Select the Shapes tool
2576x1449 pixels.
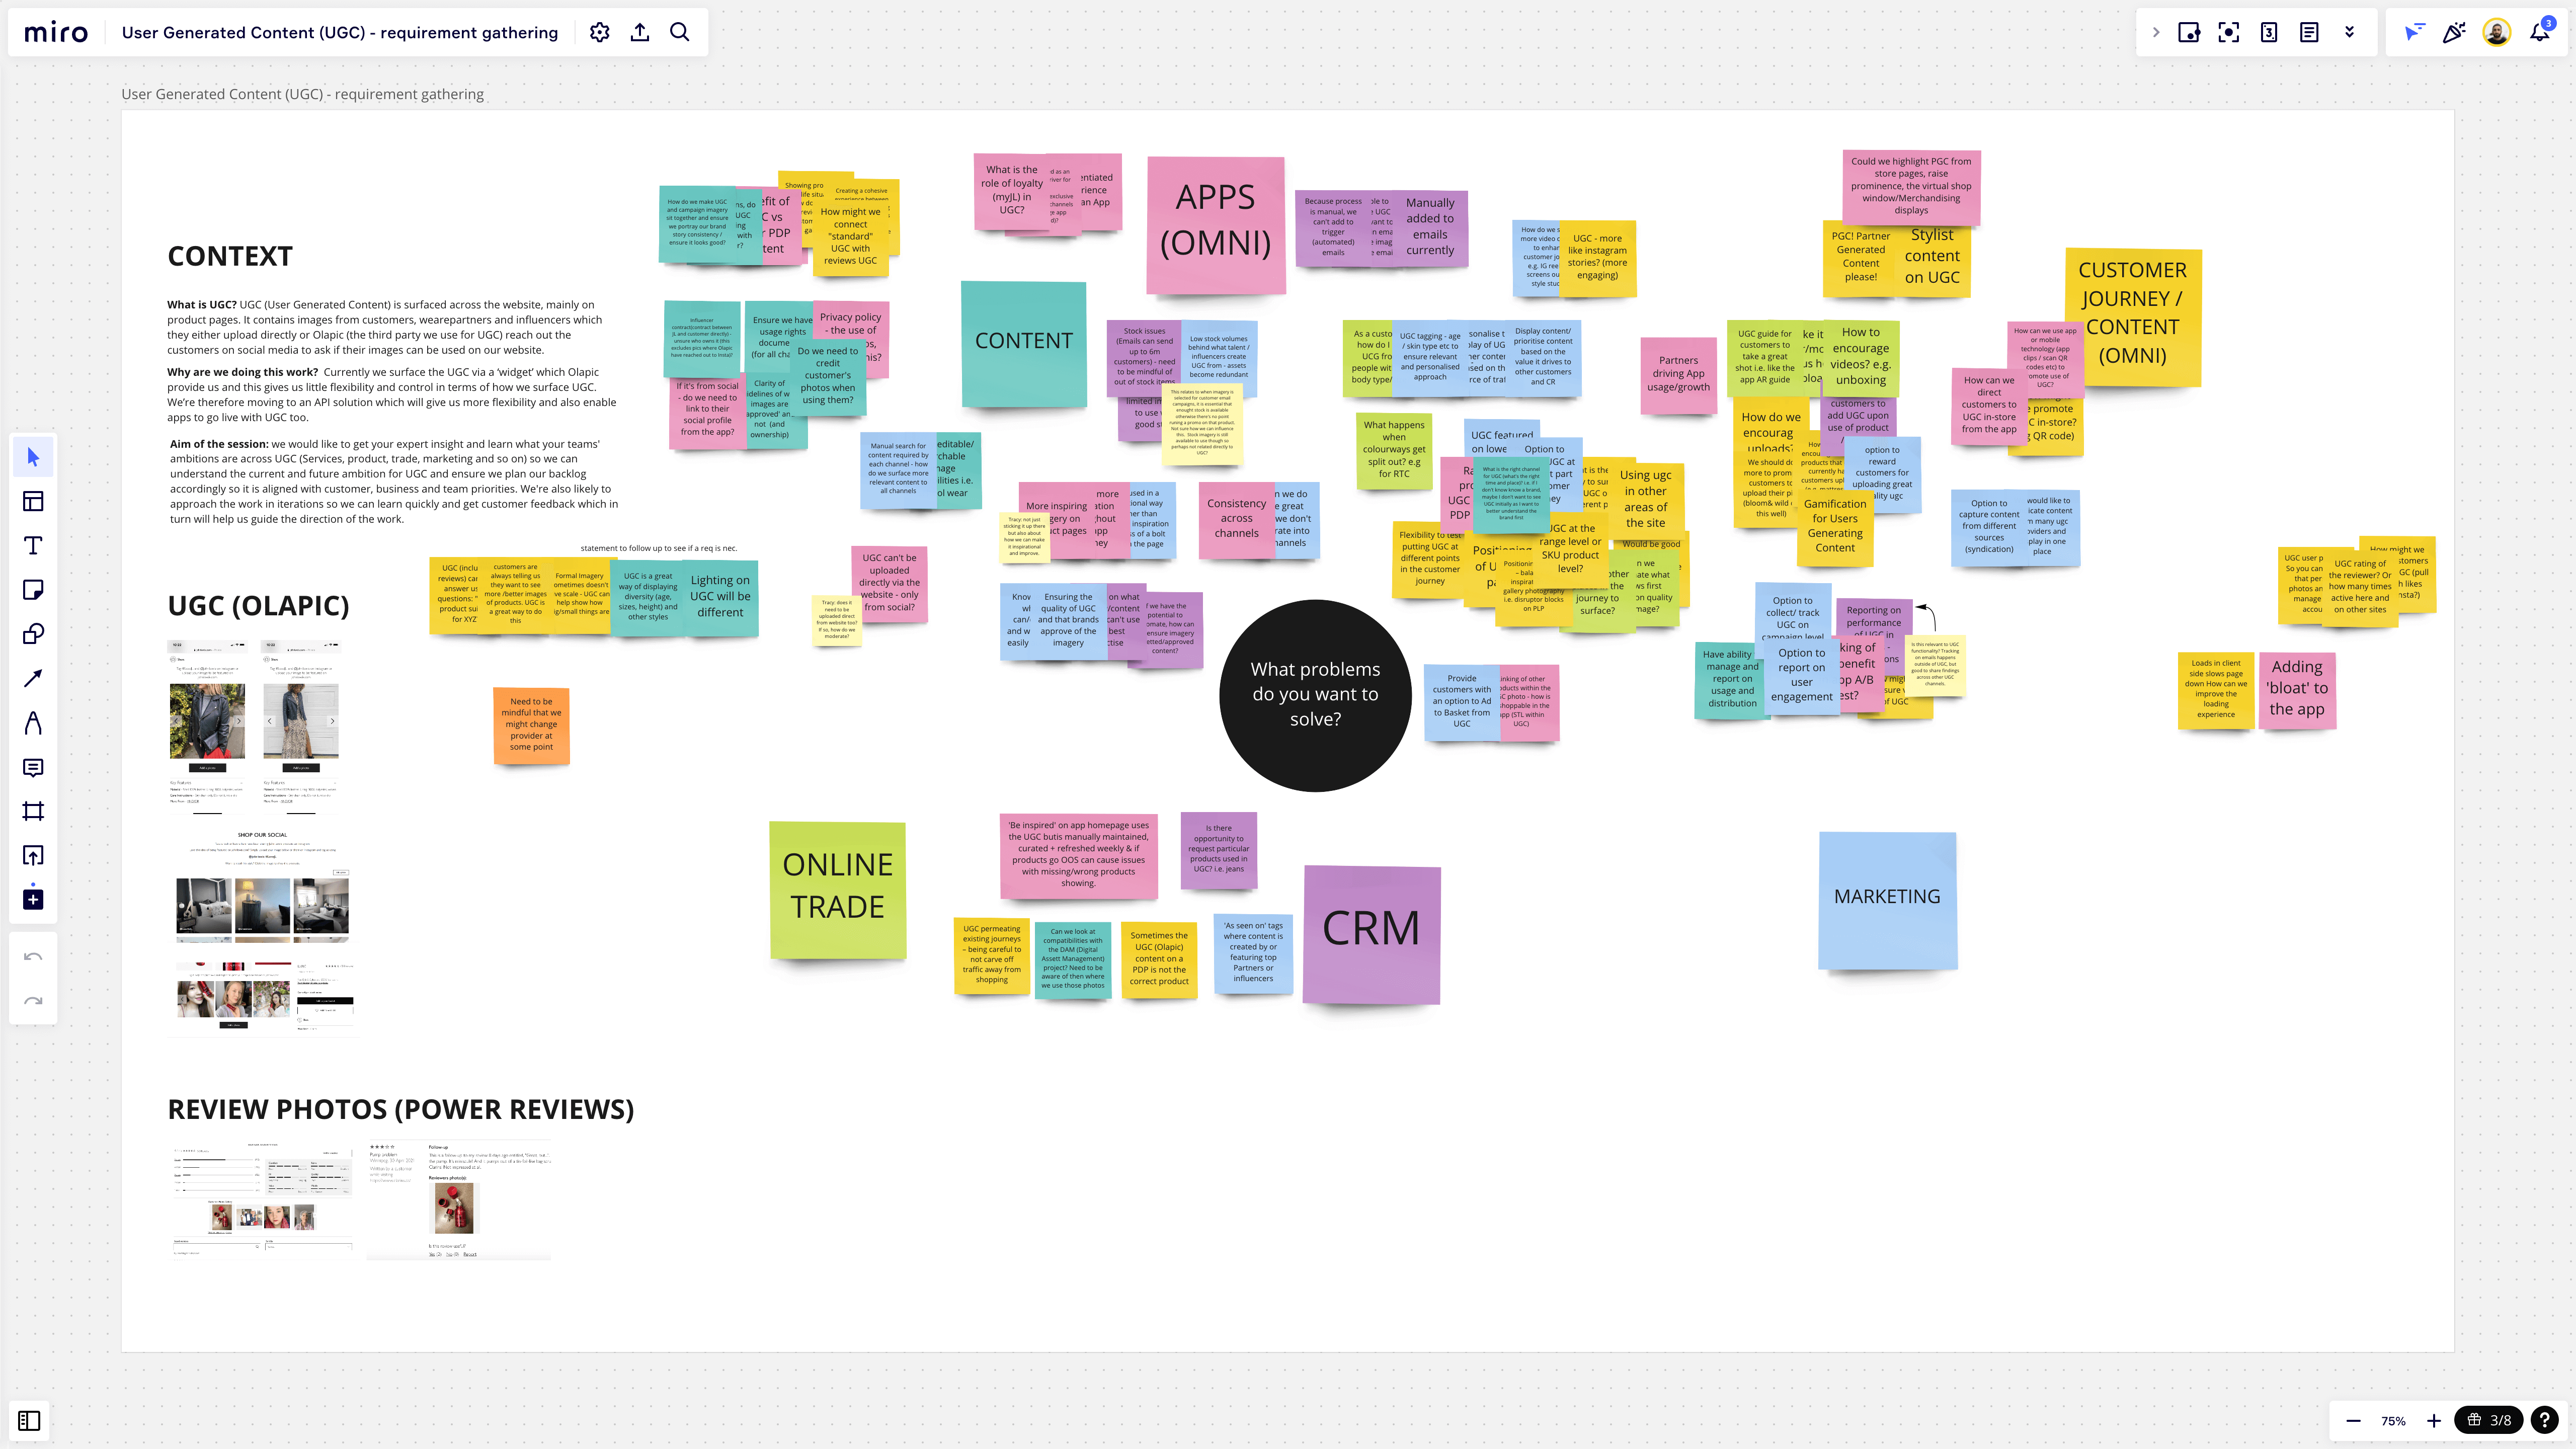point(33,634)
